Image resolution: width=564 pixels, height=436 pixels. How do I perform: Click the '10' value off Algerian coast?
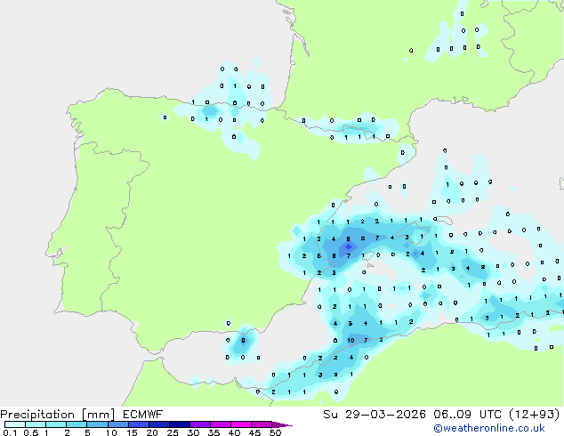[x=351, y=340]
